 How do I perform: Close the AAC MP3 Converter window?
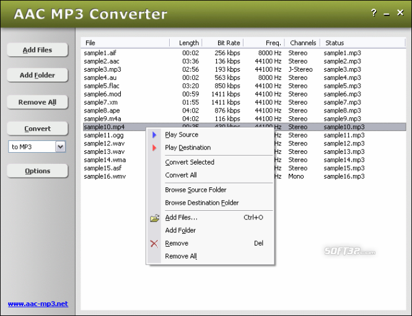click(400, 12)
